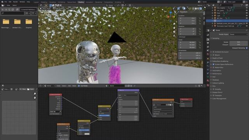The image size is (249, 140).
Task: Click the file browser forward arrow
Action: [6, 10]
